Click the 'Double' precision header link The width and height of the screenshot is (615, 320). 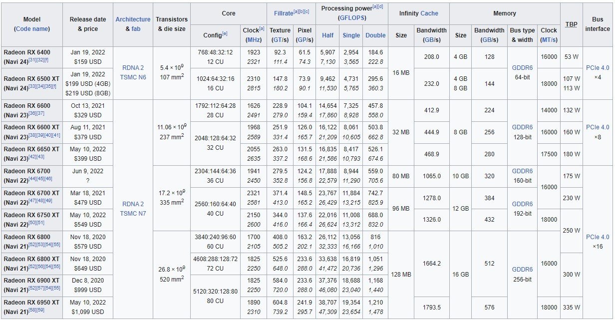[375, 35]
